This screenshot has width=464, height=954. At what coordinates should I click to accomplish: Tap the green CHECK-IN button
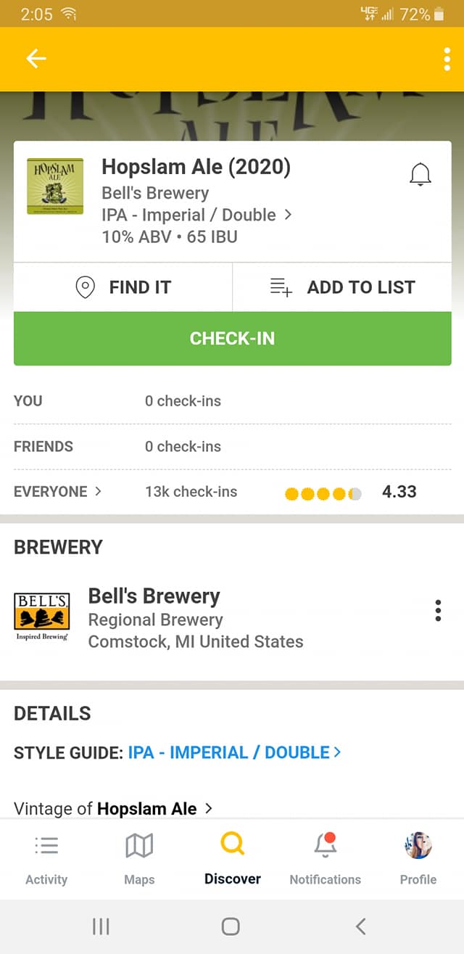[x=232, y=338]
